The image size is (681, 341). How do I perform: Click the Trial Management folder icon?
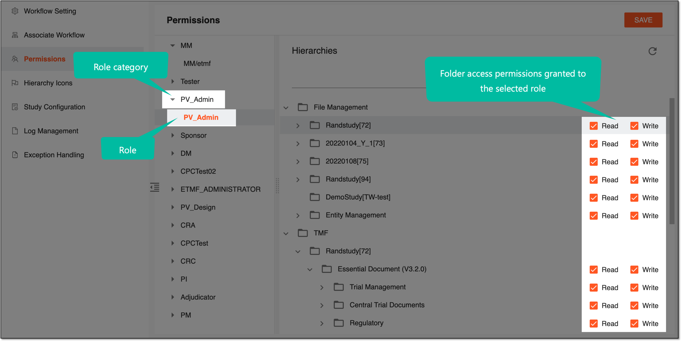339,287
